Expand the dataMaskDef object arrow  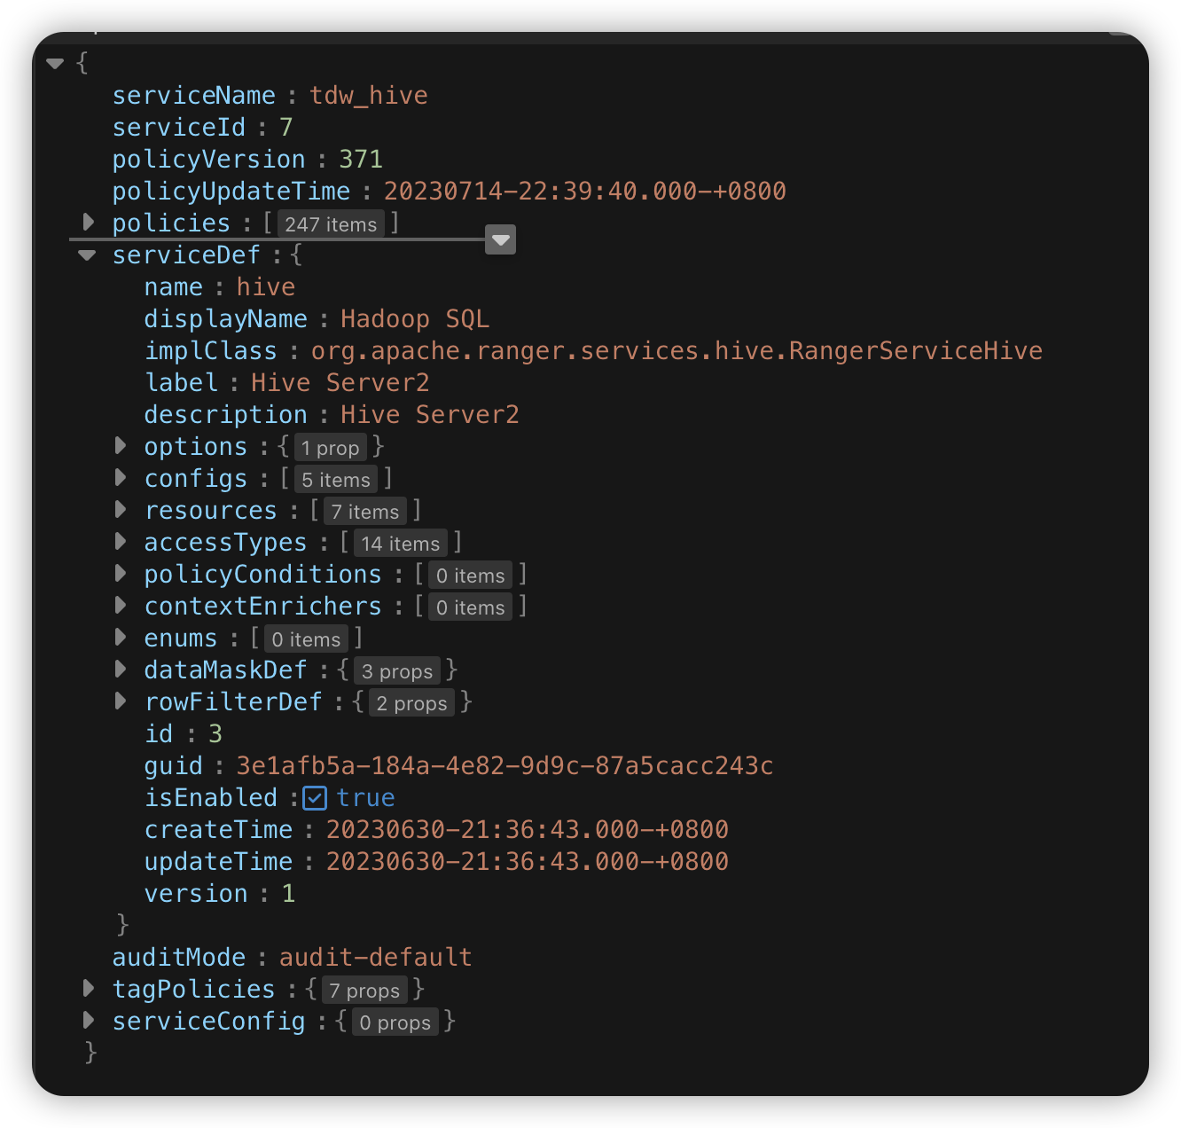pyautogui.click(x=121, y=669)
